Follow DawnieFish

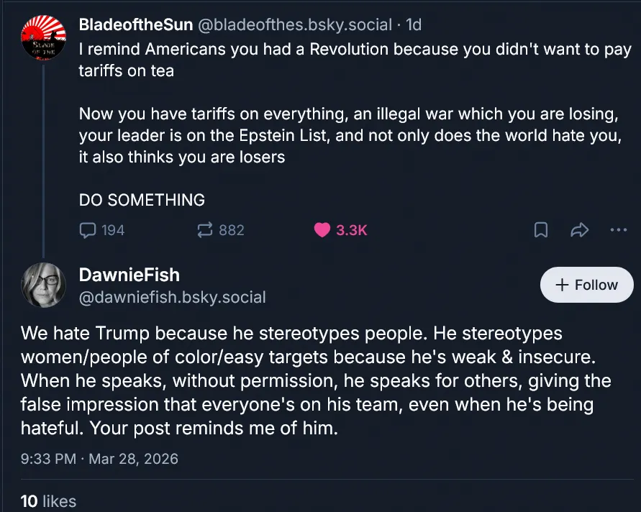pyautogui.click(x=586, y=285)
